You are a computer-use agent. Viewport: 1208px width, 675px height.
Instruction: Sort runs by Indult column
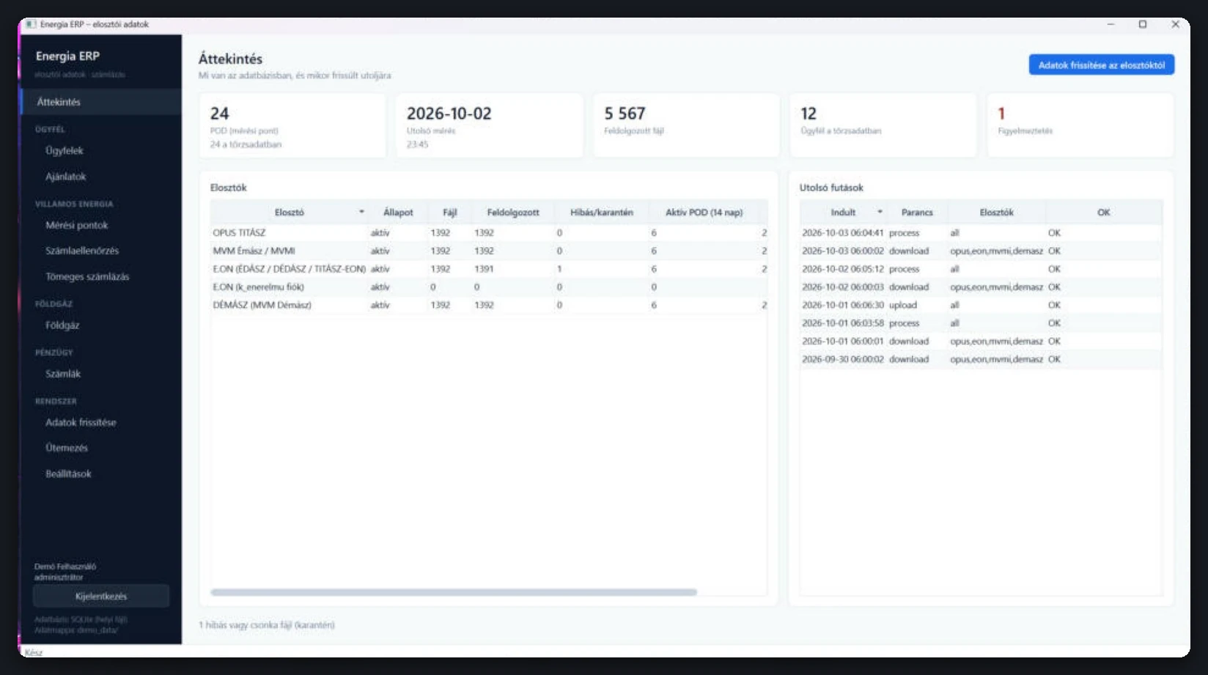point(843,212)
